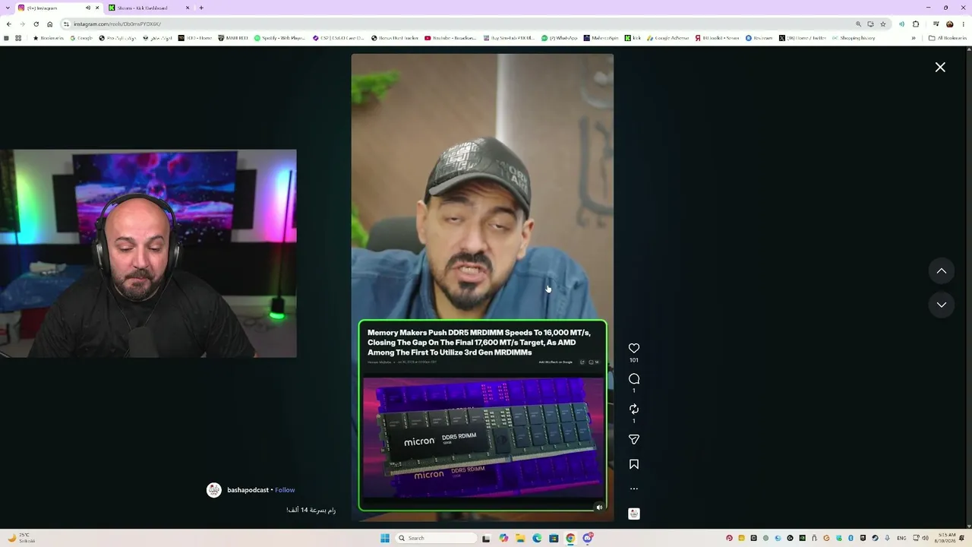Screen dimensions: 972x547
Task: Open the three-dot more options on the reel
Action: pos(634,489)
